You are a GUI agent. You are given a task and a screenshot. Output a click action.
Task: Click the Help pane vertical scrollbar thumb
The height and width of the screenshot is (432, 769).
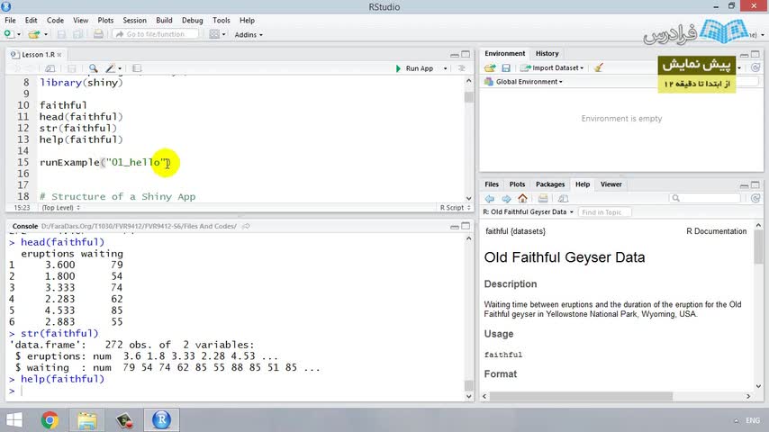[x=758, y=247]
